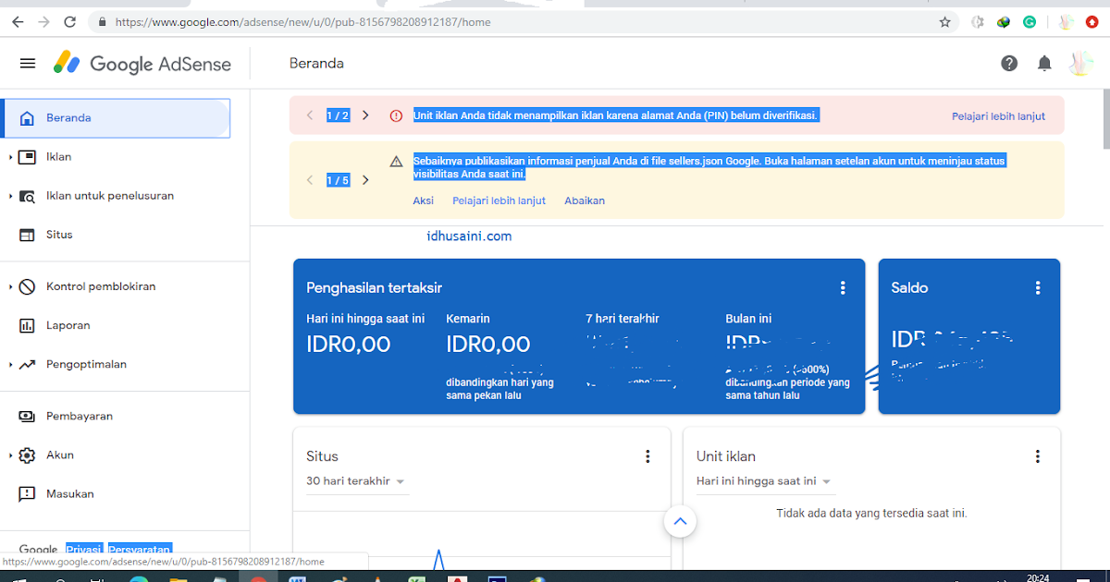Open the Privasi footer link

pyautogui.click(x=83, y=549)
